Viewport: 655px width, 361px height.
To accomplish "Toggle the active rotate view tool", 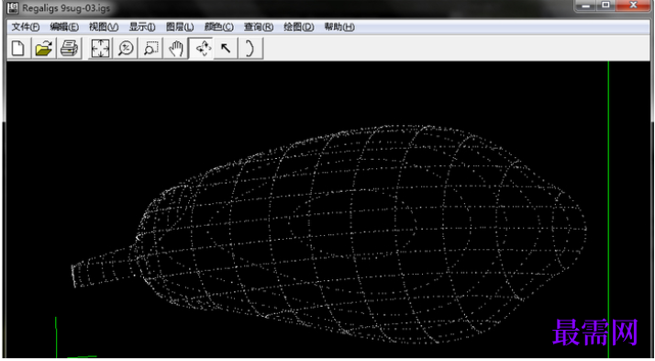I will tap(201, 49).
